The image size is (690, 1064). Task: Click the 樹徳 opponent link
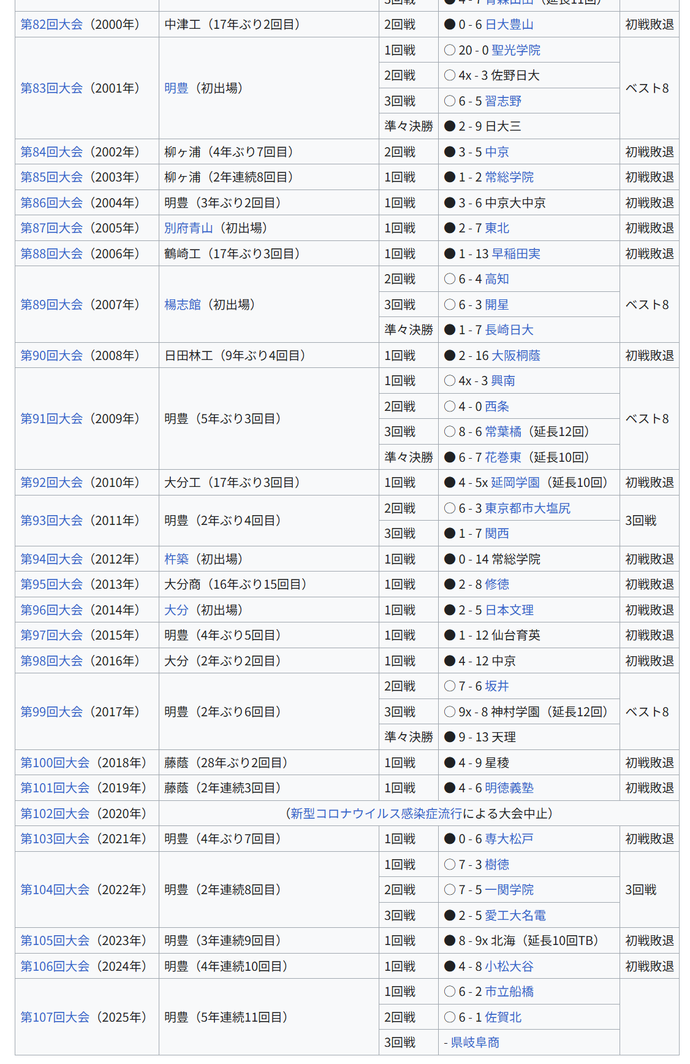click(497, 865)
